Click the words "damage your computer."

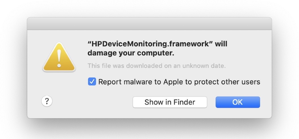(131, 53)
